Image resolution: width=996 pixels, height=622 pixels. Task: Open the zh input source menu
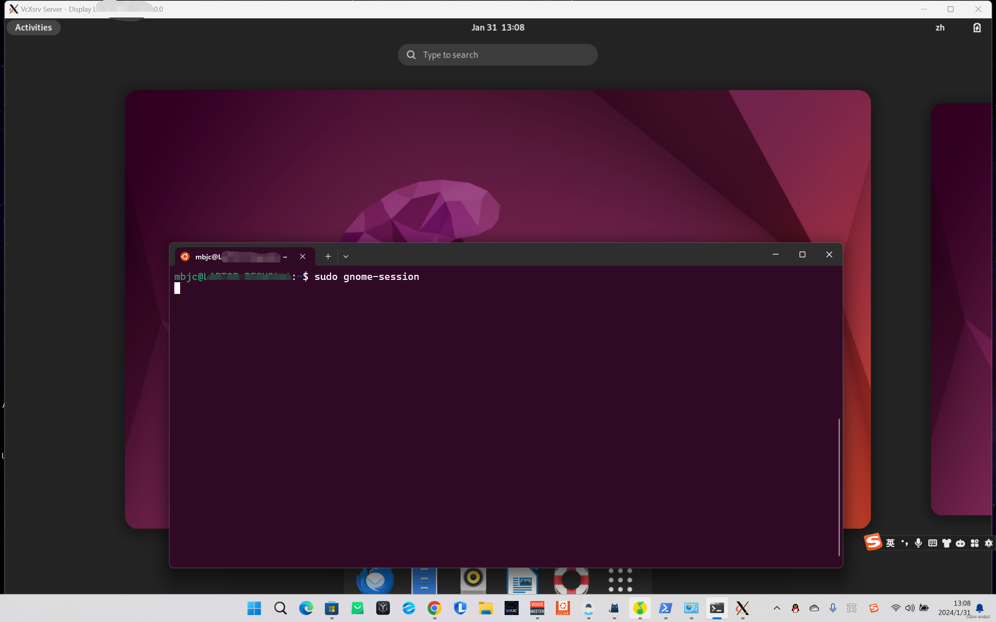click(x=940, y=28)
